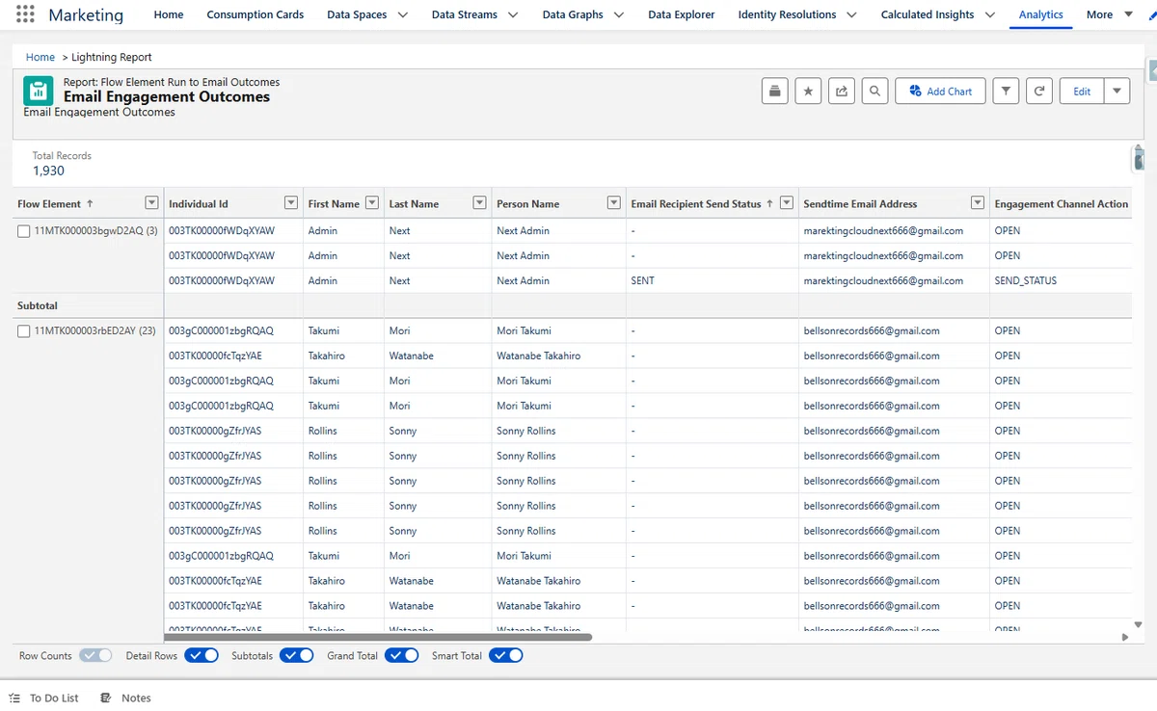The width and height of the screenshot is (1157, 711).
Task: Click the share/export report icon
Action: pyautogui.click(x=841, y=92)
